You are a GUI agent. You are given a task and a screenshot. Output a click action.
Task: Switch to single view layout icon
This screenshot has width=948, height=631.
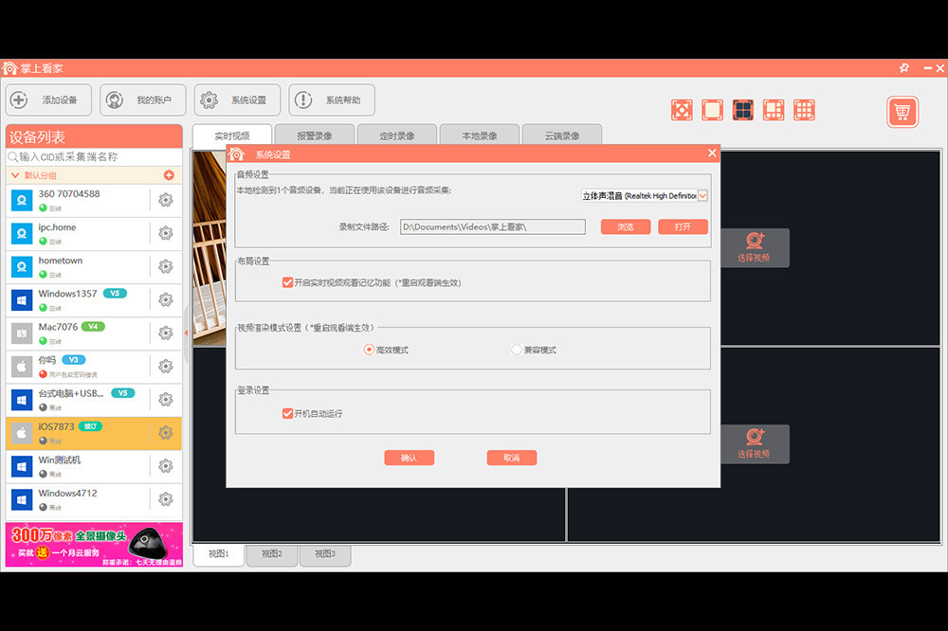pyautogui.click(x=712, y=110)
